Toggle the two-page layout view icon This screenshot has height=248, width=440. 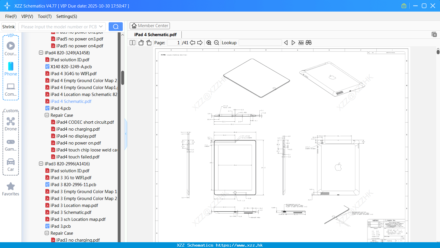tap(132, 43)
